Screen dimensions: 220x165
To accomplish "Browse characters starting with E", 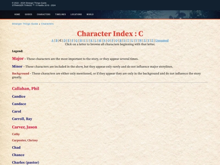I will click(x=68, y=41).
